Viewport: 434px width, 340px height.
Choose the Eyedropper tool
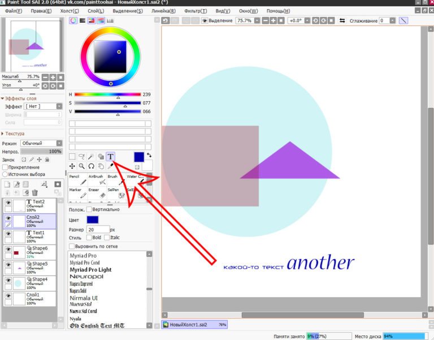111,166
